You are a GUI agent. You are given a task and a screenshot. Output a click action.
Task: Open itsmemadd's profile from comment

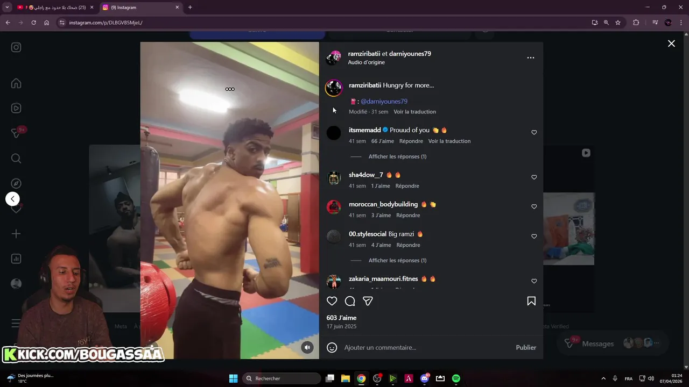(x=364, y=130)
